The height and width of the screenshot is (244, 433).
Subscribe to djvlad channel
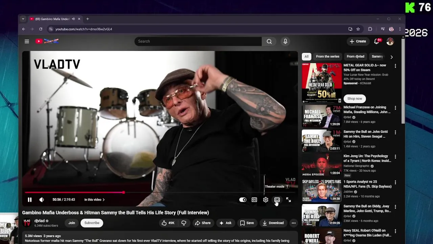pyautogui.click(x=92, y=223)
